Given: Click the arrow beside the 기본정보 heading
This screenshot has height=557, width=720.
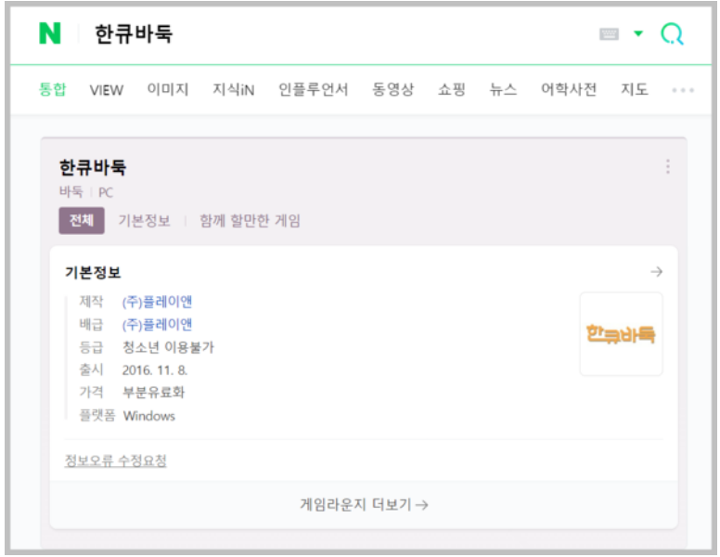Looking at the screenshot, I should (657, 272).
